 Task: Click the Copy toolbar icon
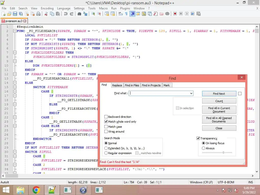point(52,14)
